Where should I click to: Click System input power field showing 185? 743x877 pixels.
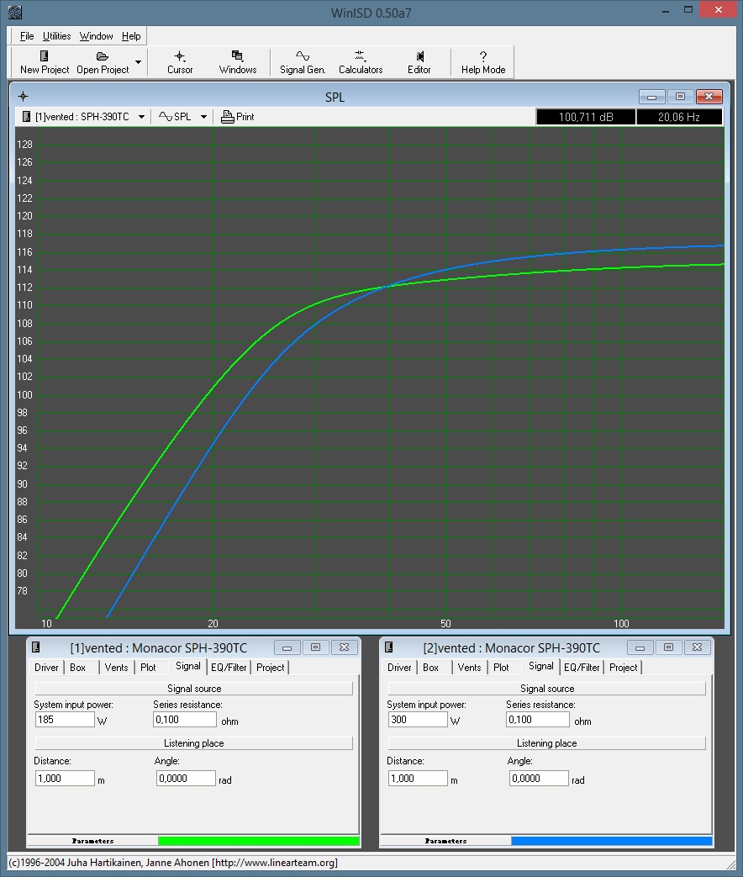tap(65, 720)
